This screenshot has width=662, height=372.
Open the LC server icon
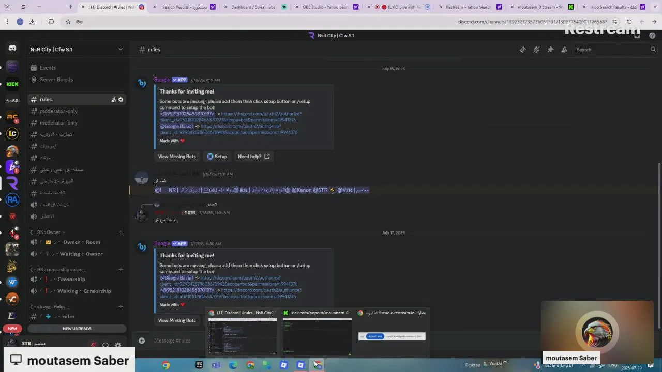point(12,133)
